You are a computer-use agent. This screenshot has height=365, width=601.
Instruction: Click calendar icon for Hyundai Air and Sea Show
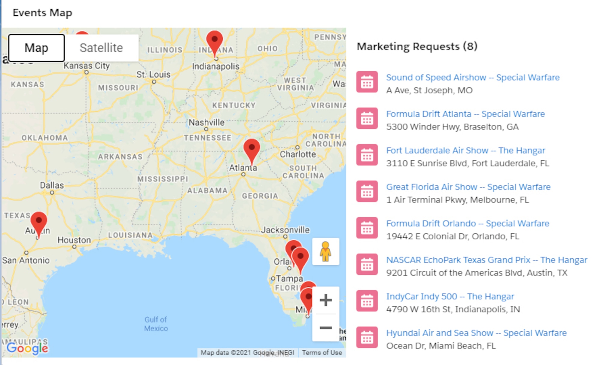(367, 337)
